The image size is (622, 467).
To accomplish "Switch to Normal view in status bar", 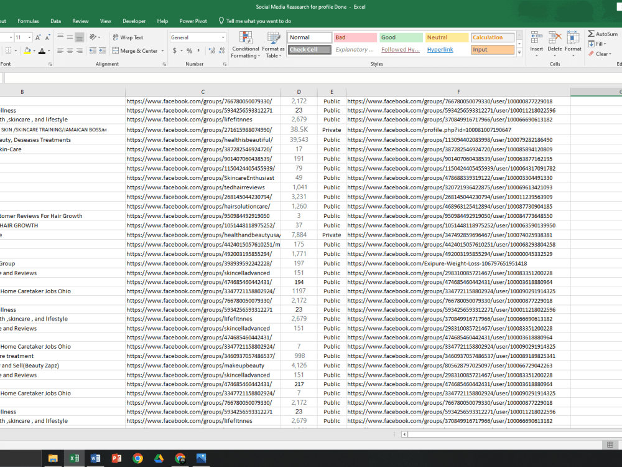I will coord(610,445).
